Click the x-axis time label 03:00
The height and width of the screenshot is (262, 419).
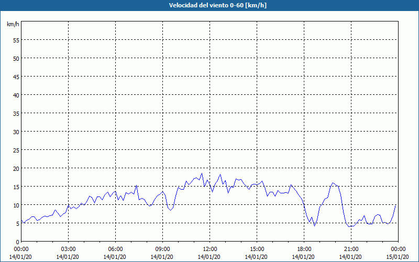(69, 249)
